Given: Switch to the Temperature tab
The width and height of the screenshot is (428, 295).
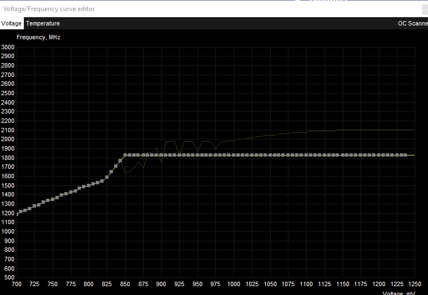Looking at the screenshot, I should (x=43, y=23).
